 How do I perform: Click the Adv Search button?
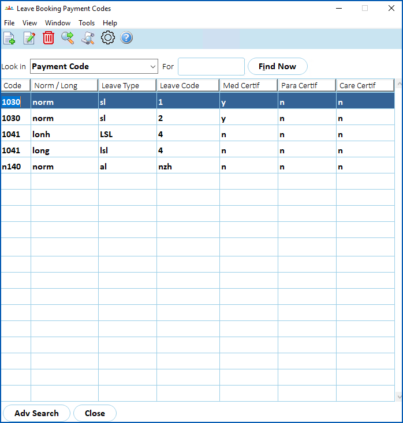[36, 413]
